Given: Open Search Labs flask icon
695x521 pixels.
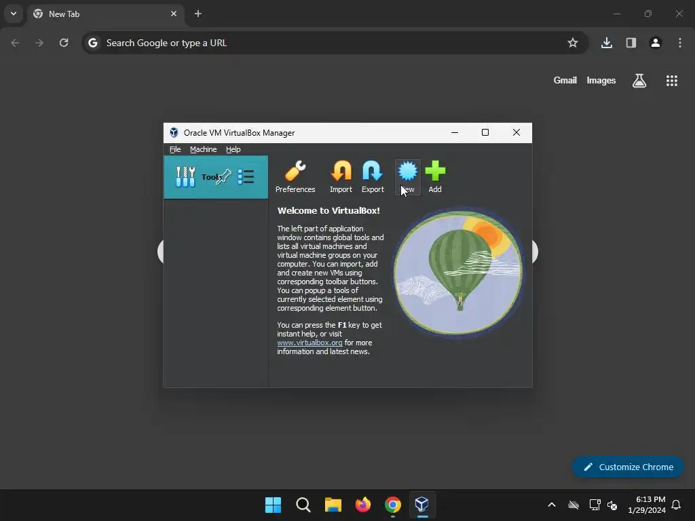Looking at the screenshot, I should (639, 81).
